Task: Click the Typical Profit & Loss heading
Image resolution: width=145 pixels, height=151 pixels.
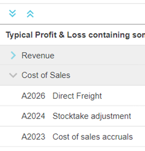Action: (x=75, y=35)
